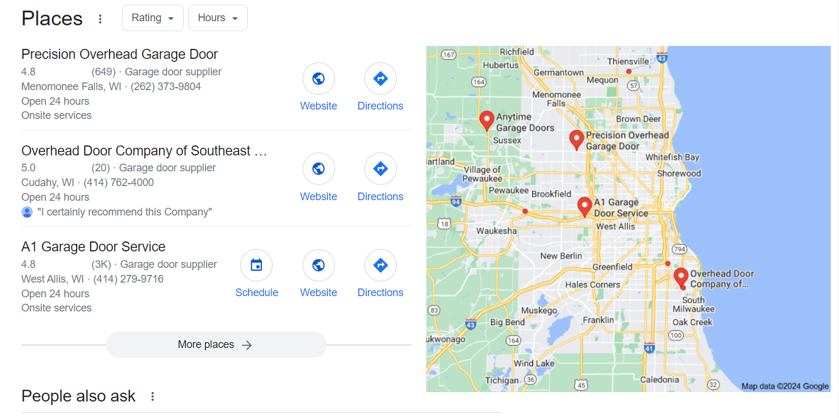
Task: Open Overhead Door Company website globe icon
Action: point(319,169)
